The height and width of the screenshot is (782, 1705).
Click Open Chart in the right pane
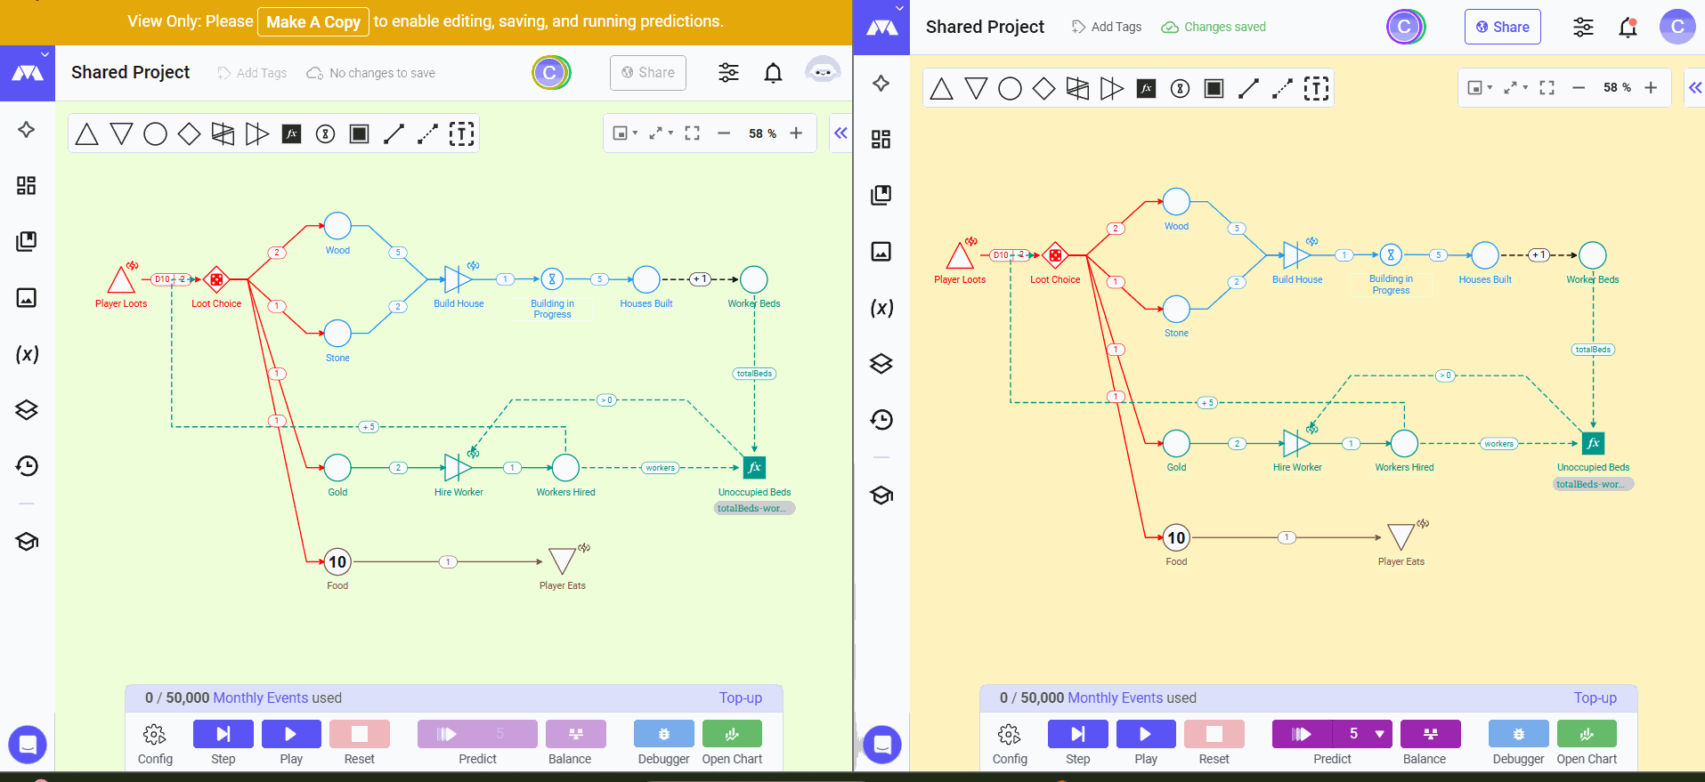pos(1586,743)
